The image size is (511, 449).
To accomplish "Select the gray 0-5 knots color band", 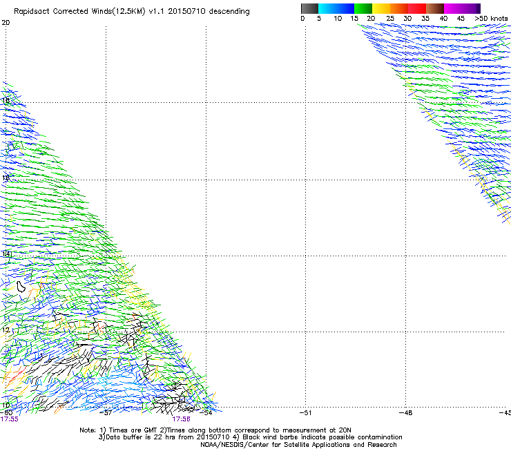I will [x=309, y=8].
